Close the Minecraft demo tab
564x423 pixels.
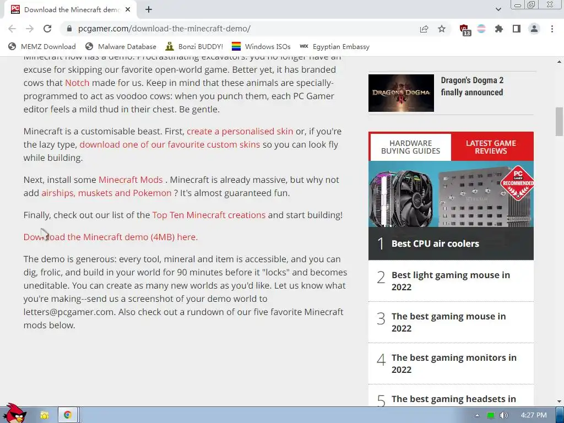(128, 10)
